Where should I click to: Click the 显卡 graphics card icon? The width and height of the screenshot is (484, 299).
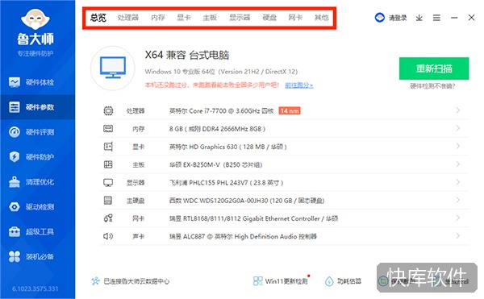point(108,147)
